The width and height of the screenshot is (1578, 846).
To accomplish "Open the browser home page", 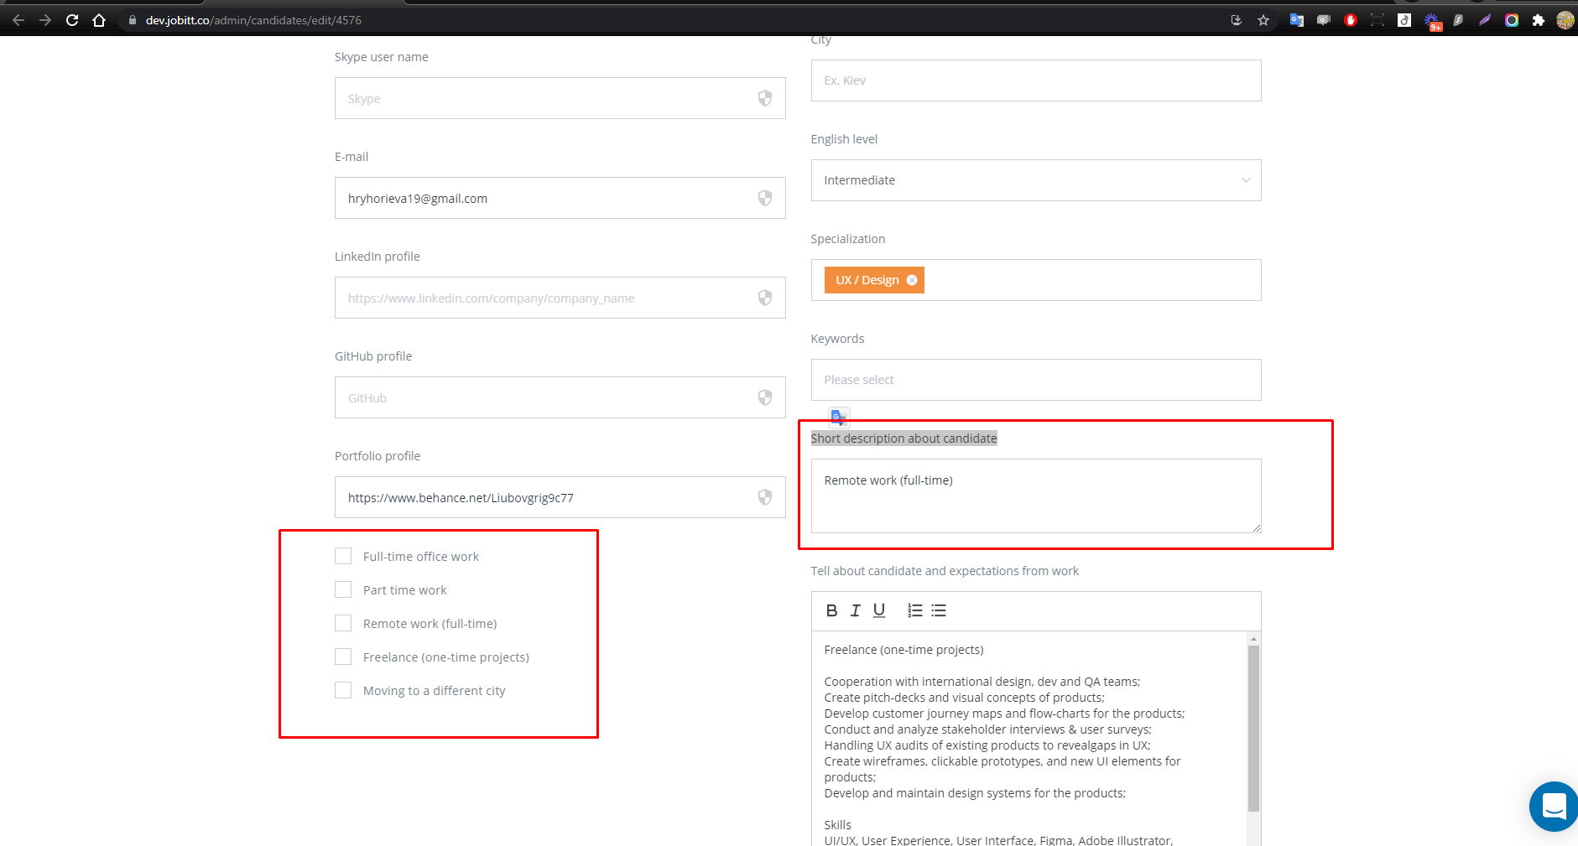I will coord(99,20).
